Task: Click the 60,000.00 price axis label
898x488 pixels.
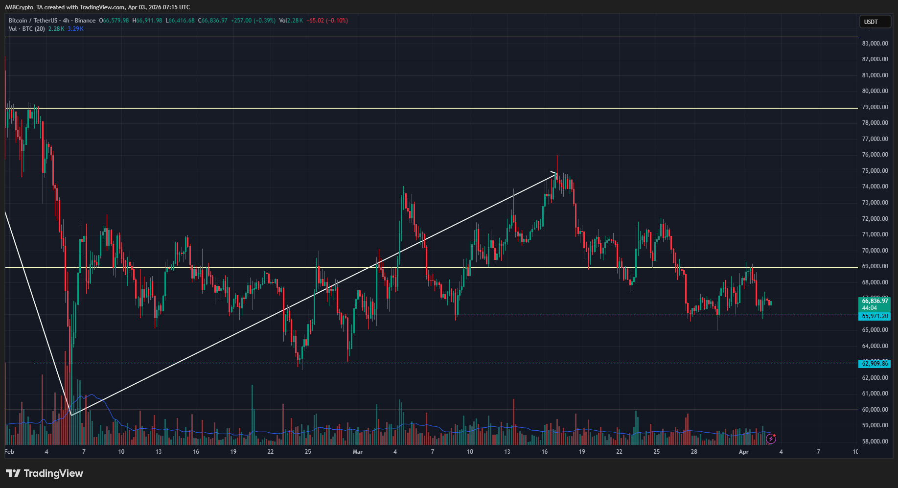Action: click(875, 410)
